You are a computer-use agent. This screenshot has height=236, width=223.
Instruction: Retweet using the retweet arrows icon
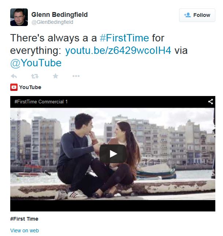pos(35,76)
